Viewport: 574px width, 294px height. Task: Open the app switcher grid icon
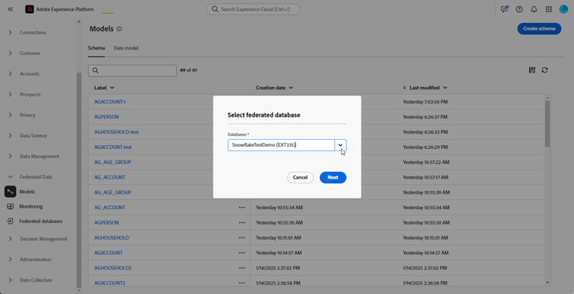tap(549, 9)
